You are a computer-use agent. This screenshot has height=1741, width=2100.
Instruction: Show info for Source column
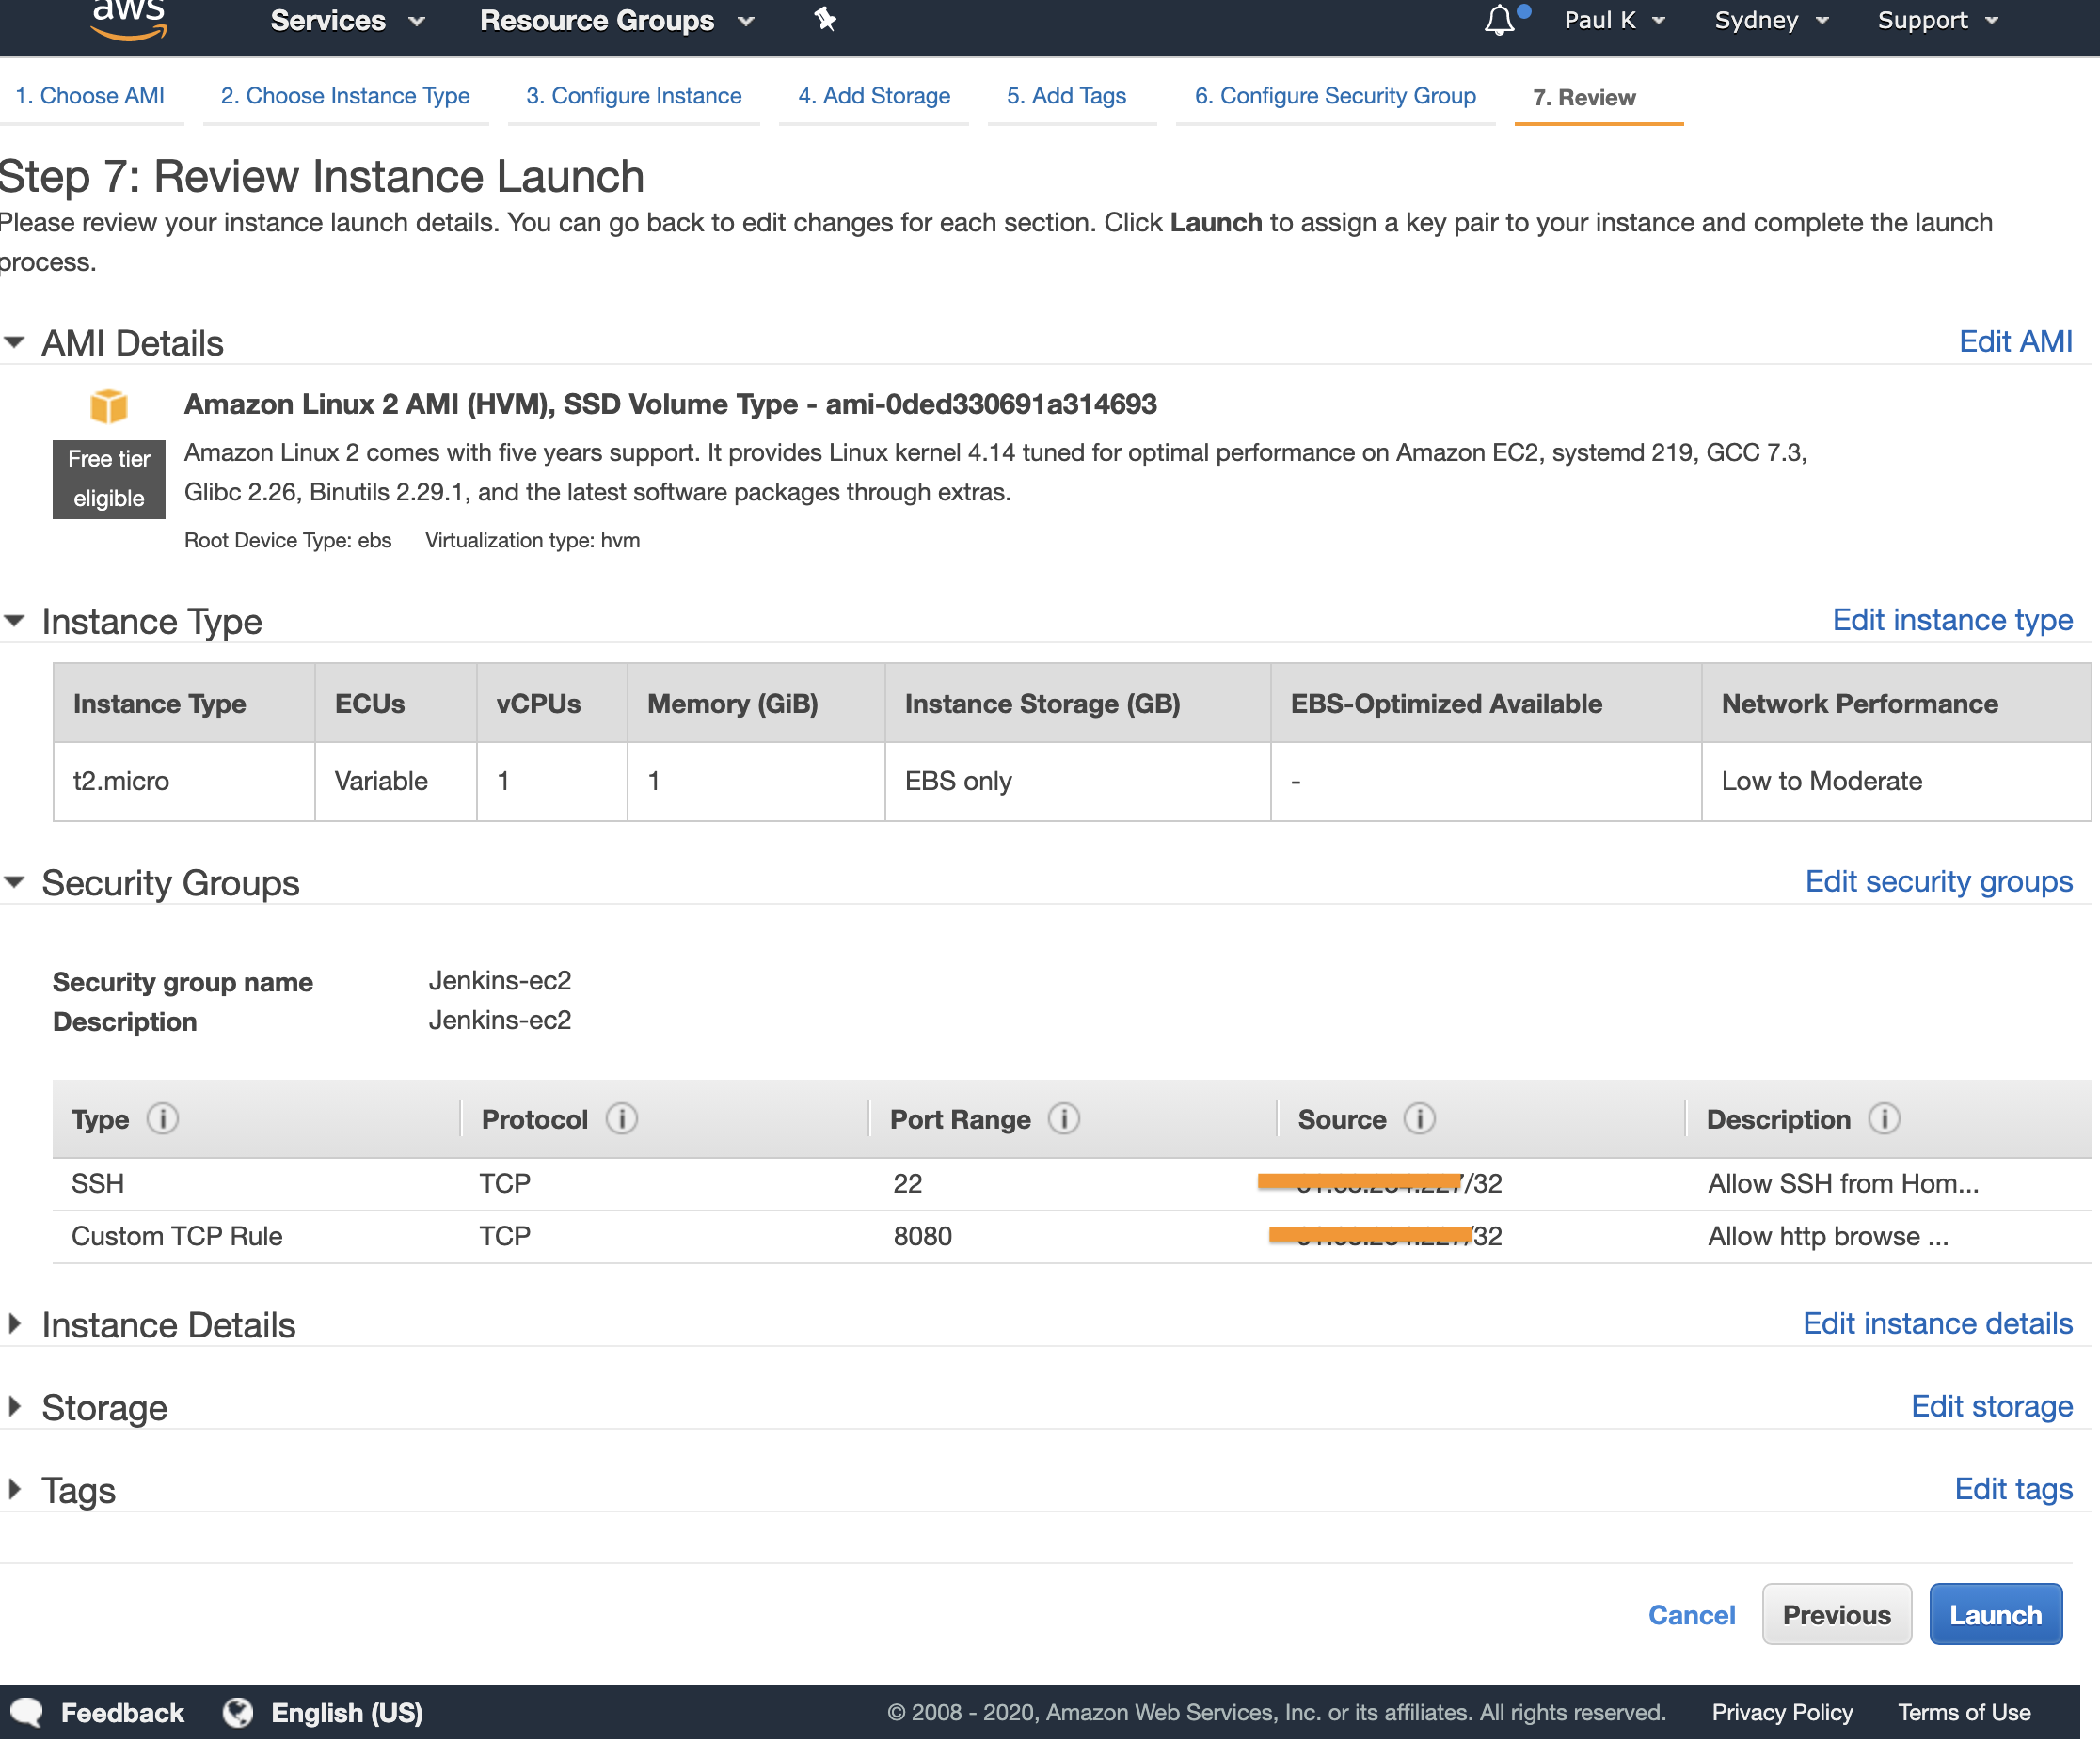(x=1419, y=1118)
